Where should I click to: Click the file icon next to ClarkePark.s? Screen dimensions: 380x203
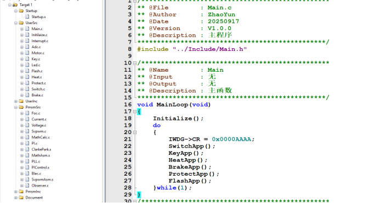tap(27, 149)
